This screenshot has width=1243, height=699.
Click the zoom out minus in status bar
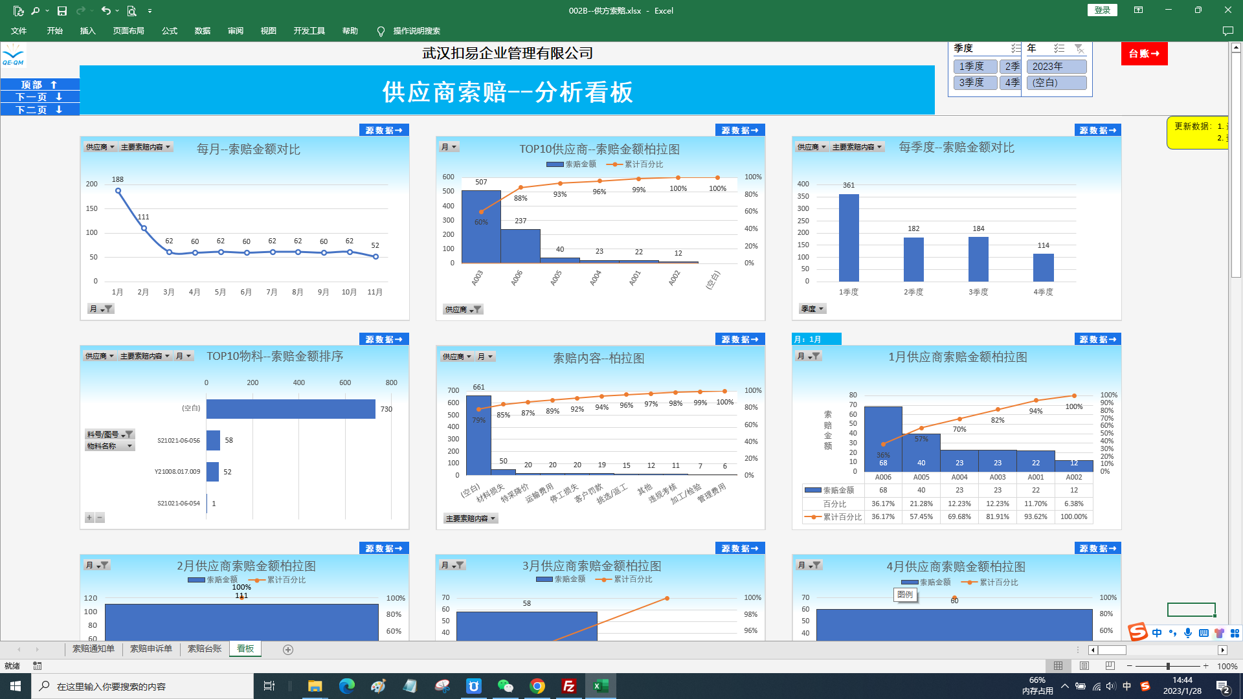[1130, 666]
